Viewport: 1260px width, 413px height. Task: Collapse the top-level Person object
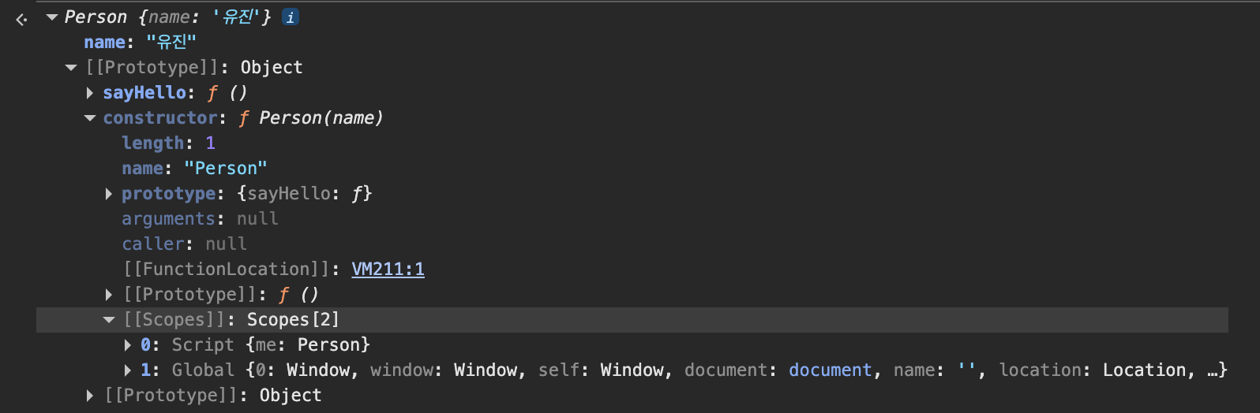[x=52, y=17]
